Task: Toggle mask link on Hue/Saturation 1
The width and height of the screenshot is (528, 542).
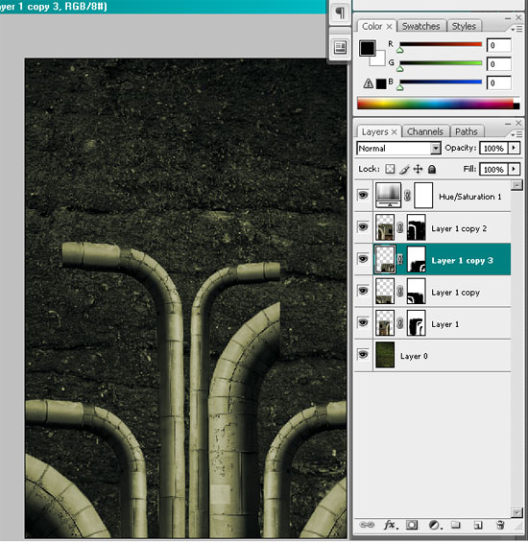Action: 408,196
